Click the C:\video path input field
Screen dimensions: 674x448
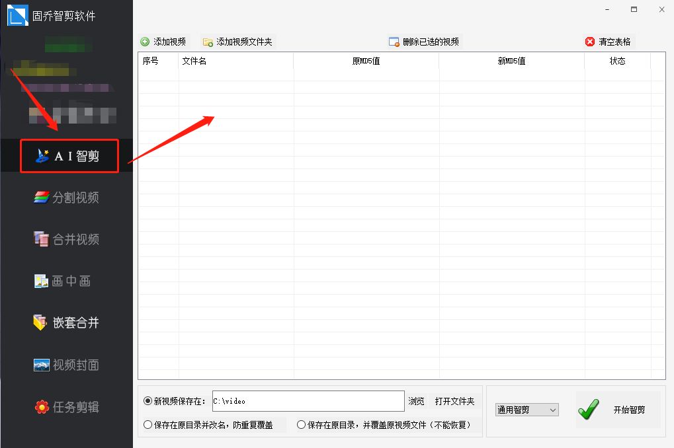308,401
